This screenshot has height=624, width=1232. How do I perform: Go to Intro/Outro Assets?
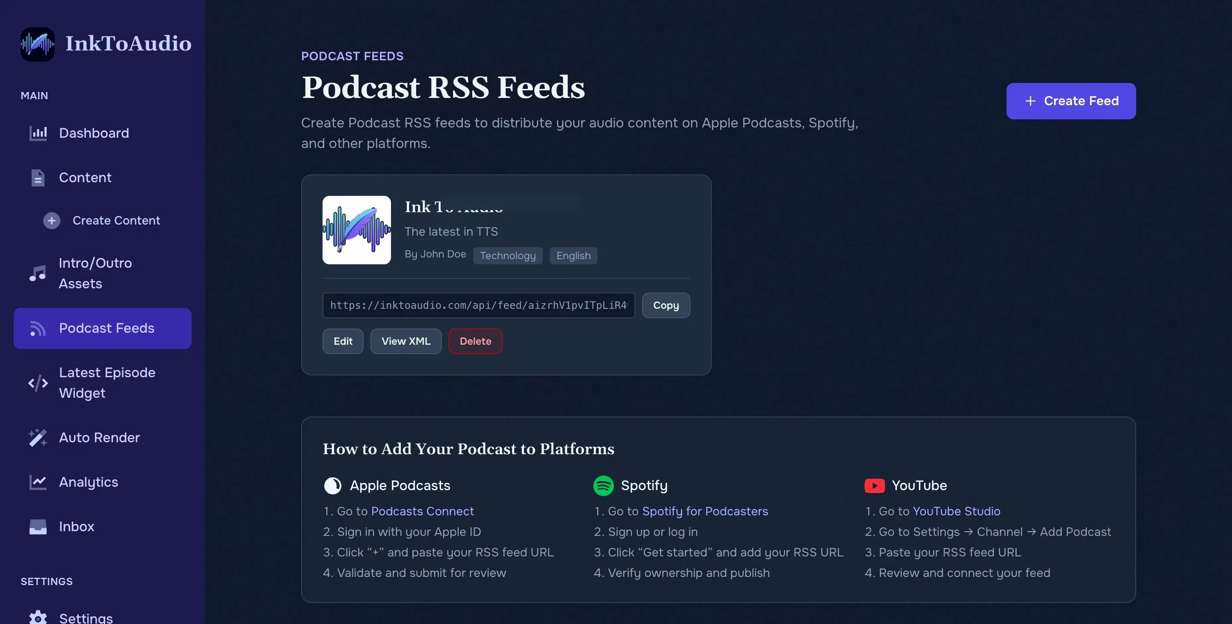point(102,273)
